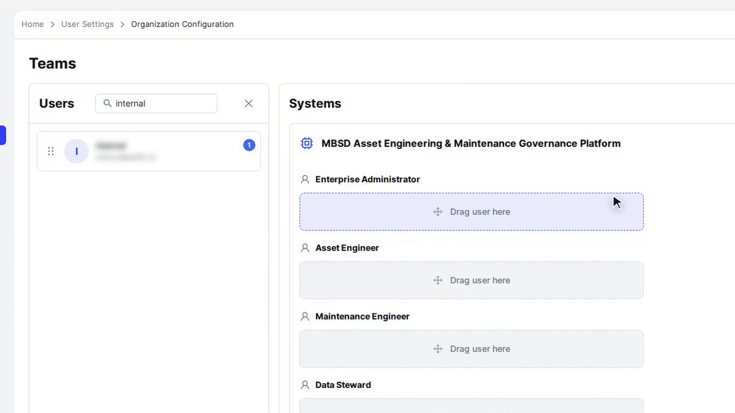Open the User Settings breadcrumb
Image resolution: width=735 pixels, height=413 pixels.
[x=87, y=24]
